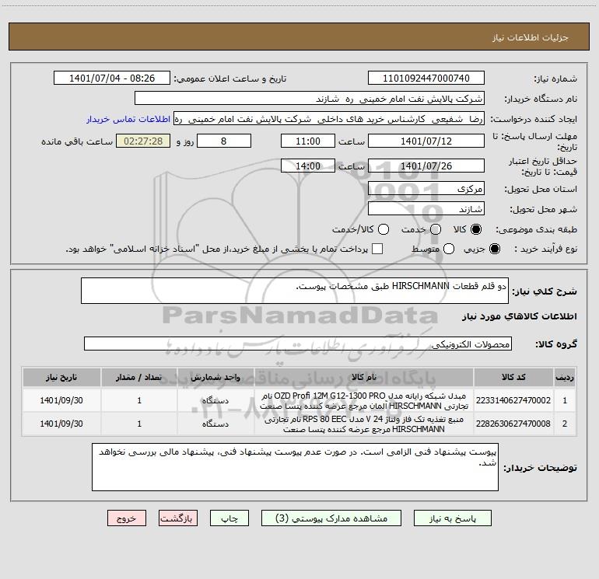Select the کالا radio button
This screenshot has height=579, width=599.
[476, 229]
